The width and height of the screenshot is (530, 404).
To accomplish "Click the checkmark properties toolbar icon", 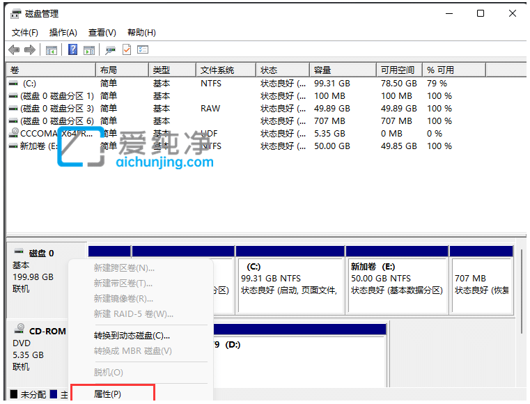I will [127, 49].
